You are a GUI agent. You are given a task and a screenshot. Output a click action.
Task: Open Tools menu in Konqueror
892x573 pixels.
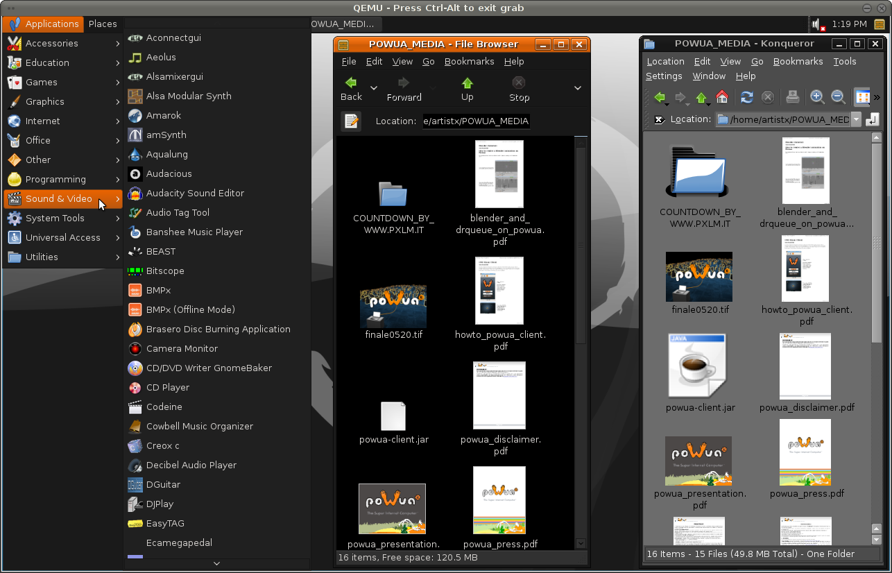pos(845,61)
